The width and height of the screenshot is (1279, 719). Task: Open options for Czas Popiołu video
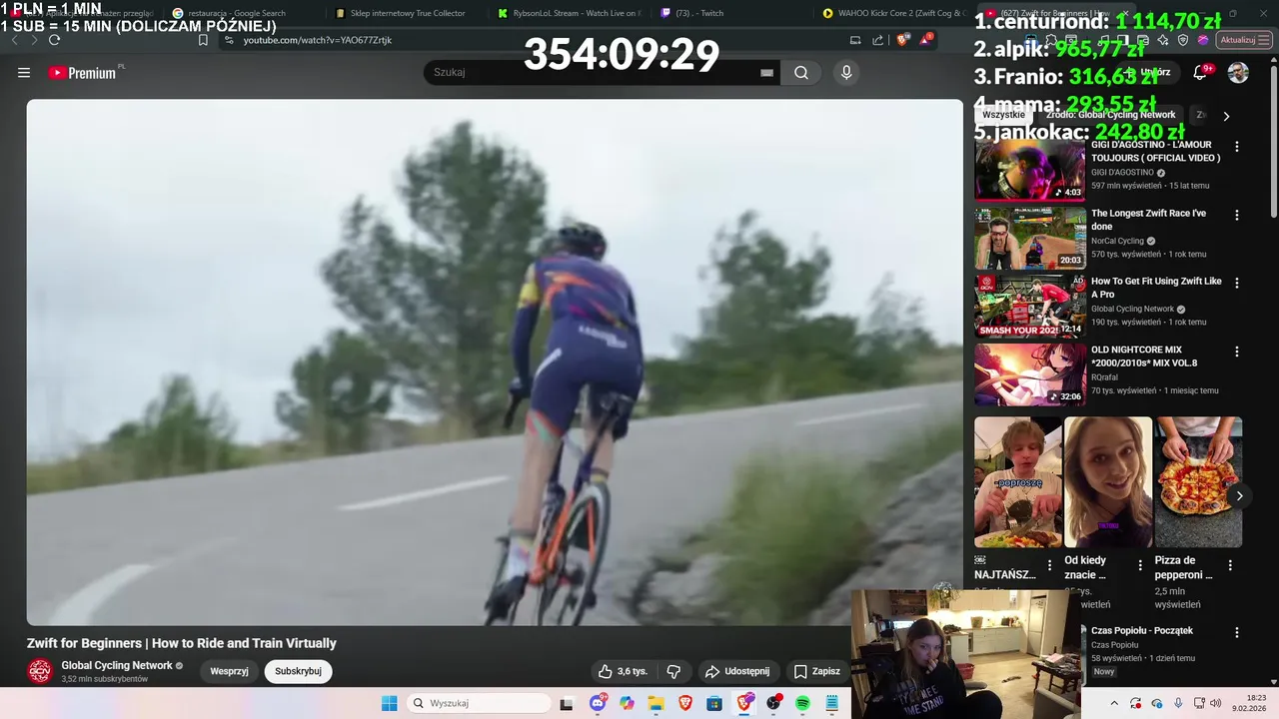[1236, 633]
